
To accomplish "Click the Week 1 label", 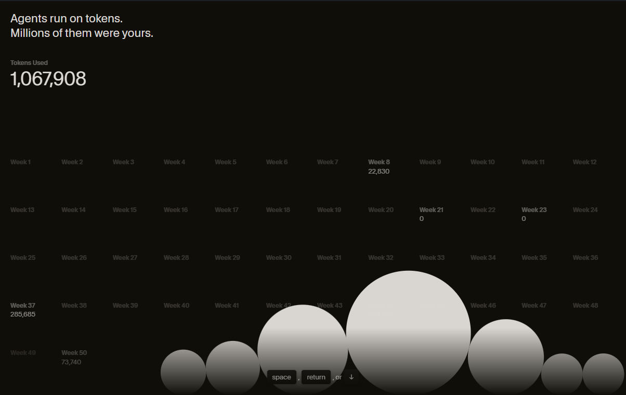I will coord(20,162).
